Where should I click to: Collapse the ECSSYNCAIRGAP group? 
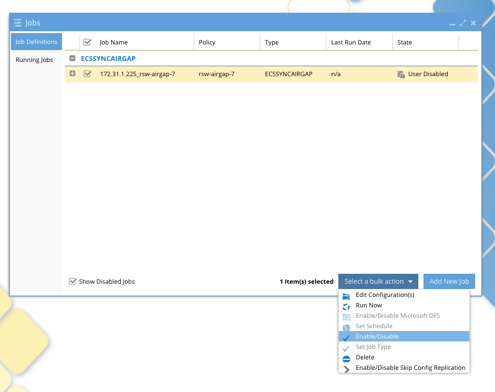coord(72,58)
